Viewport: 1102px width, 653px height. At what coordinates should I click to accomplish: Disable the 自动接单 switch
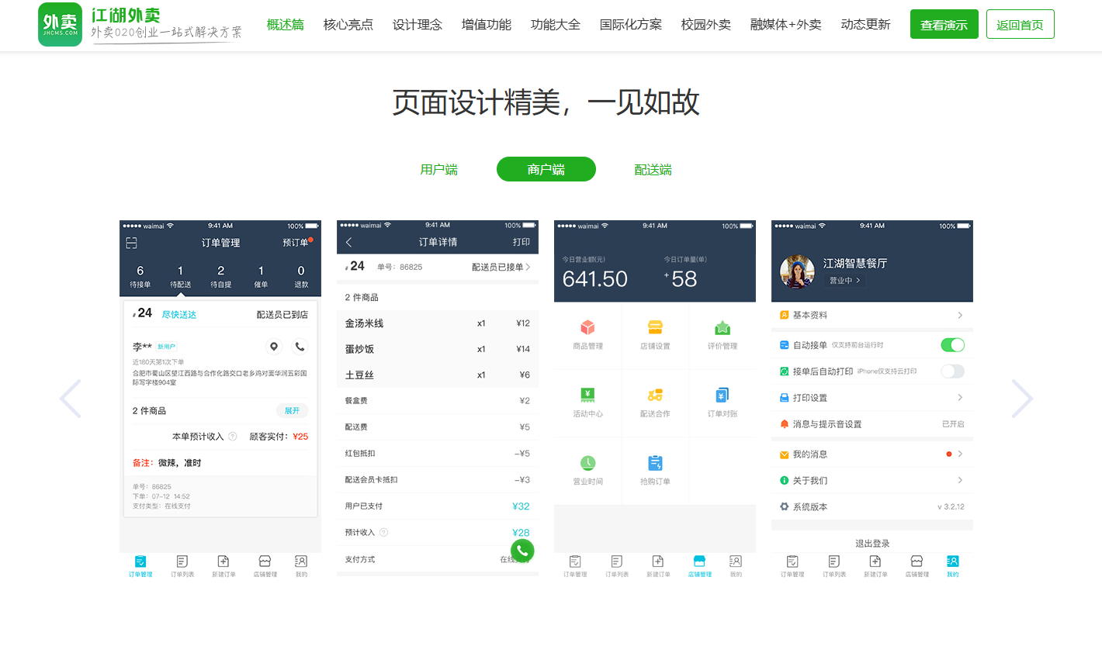[952, 345]
